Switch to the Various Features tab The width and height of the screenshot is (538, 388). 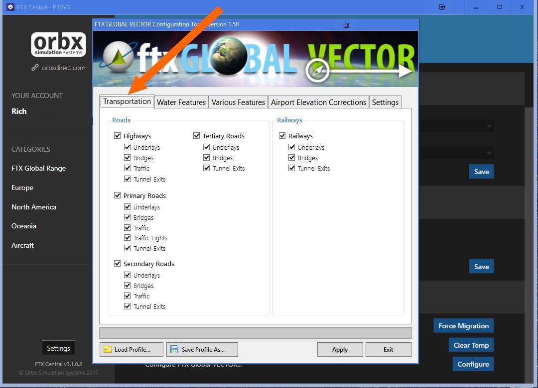point(238,102)
